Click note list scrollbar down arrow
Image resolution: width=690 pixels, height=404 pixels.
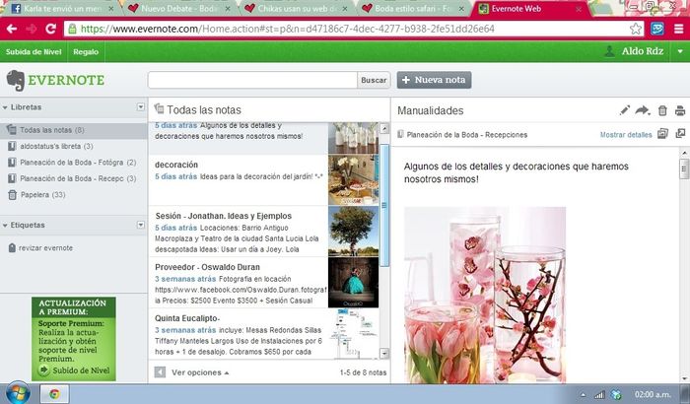click(x=384, y=353)
